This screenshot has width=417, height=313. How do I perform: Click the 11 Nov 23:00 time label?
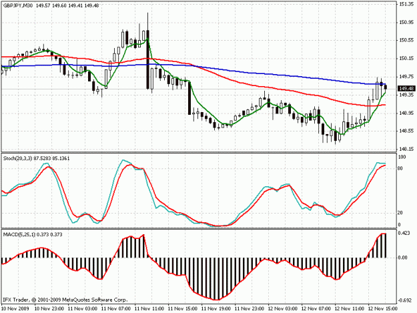point(249,309)
